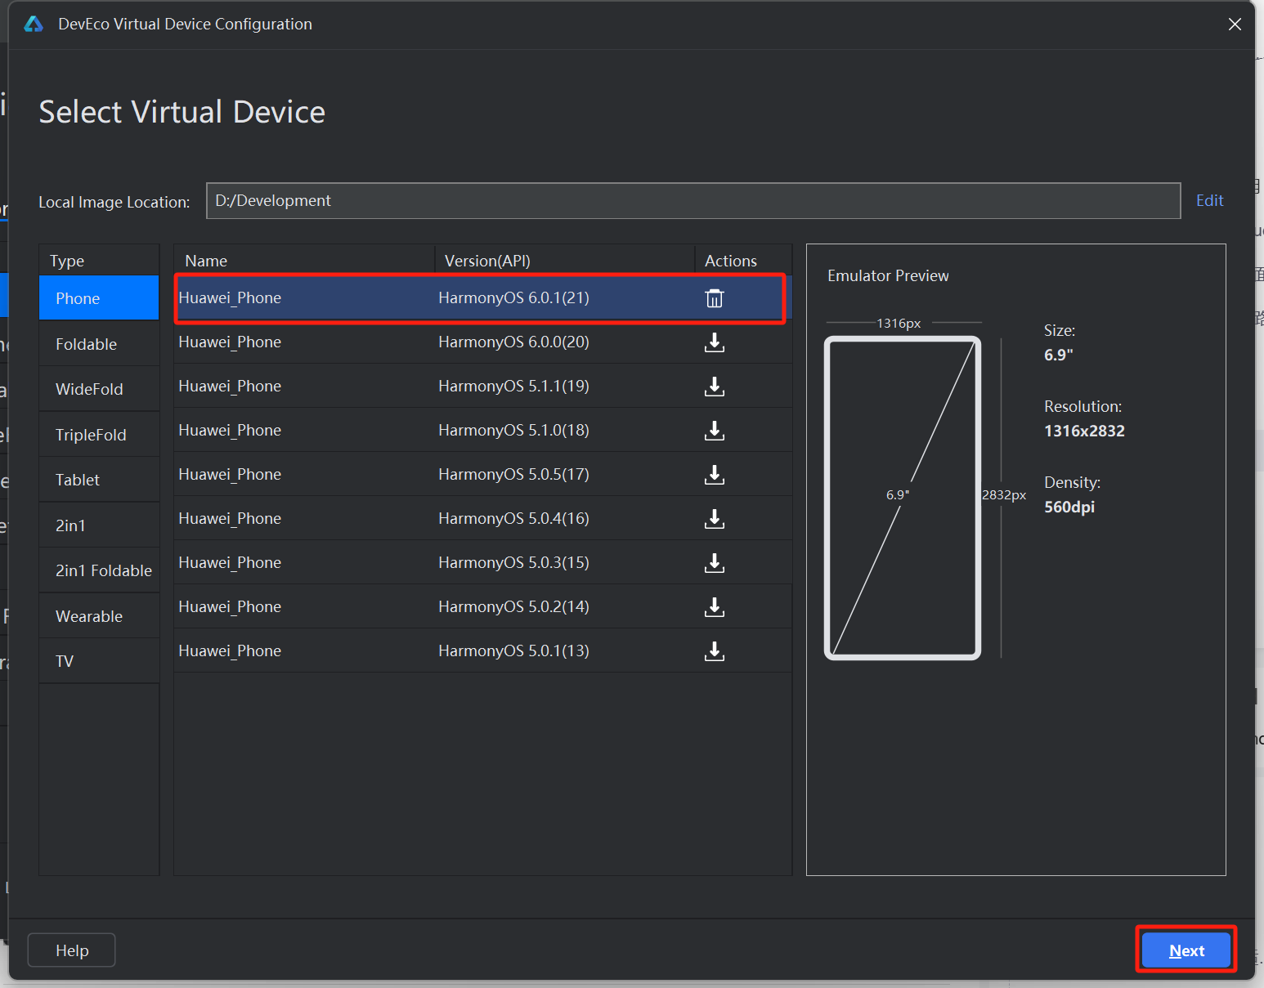Click the Actions column header
1264x988 pixels.
coord(743,261)
